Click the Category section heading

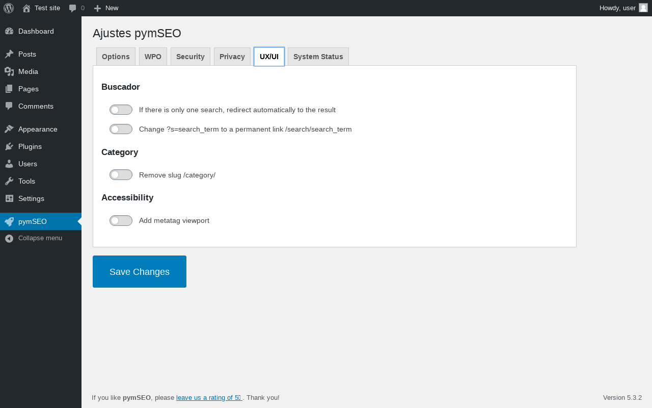120,152
